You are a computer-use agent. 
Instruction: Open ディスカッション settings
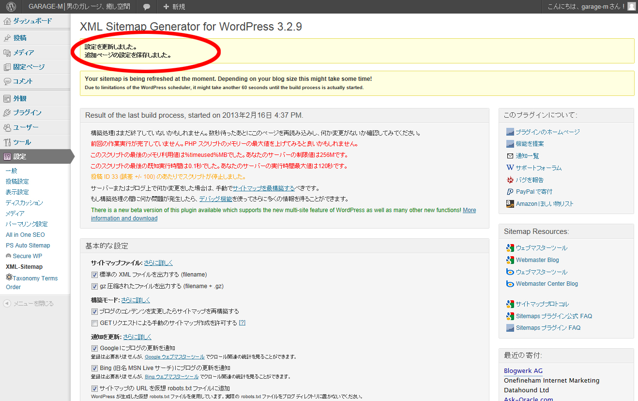pos(24,203)
